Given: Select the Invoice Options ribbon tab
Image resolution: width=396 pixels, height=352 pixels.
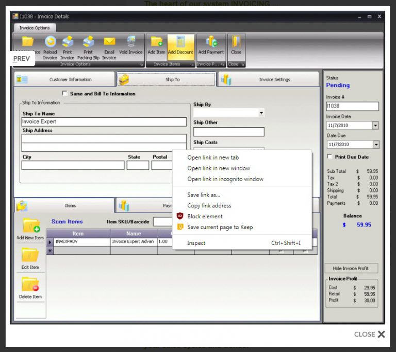Looking at the screenshot, I should 35,28.
